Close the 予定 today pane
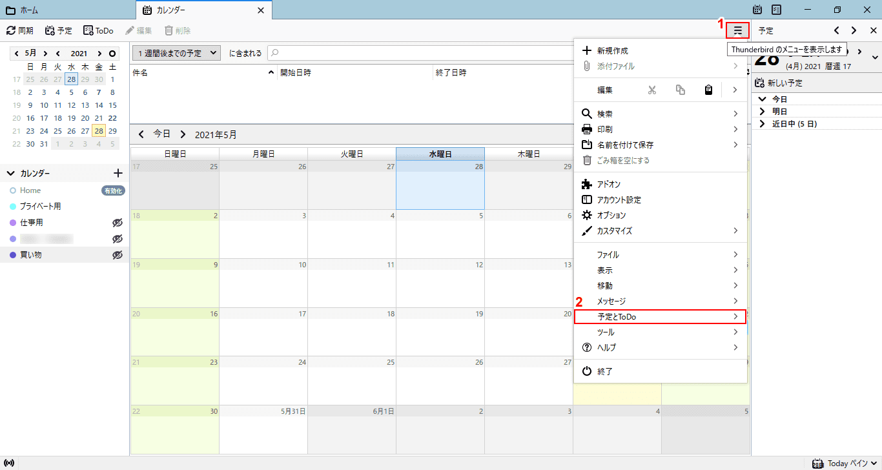This screenshot has width=882, height=470. pos(872,30)
